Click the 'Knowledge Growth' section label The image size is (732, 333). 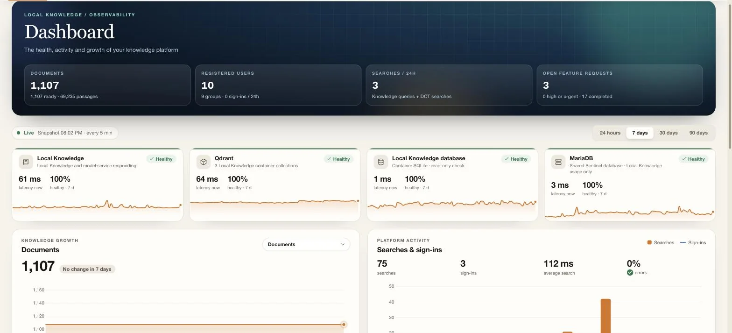click(50, 241)
